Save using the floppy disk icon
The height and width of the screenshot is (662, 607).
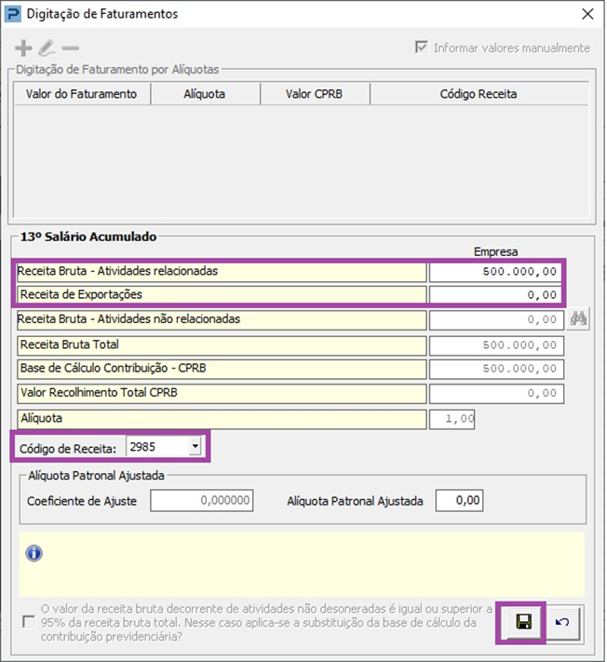pos(524,622)
